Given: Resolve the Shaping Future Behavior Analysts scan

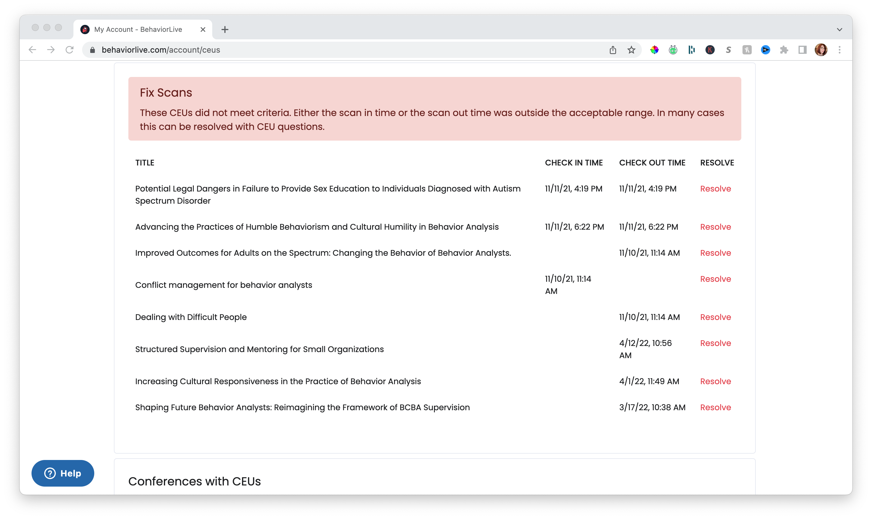Looking at the screenshot, I should pyautogui.click(x=715, y=407).
